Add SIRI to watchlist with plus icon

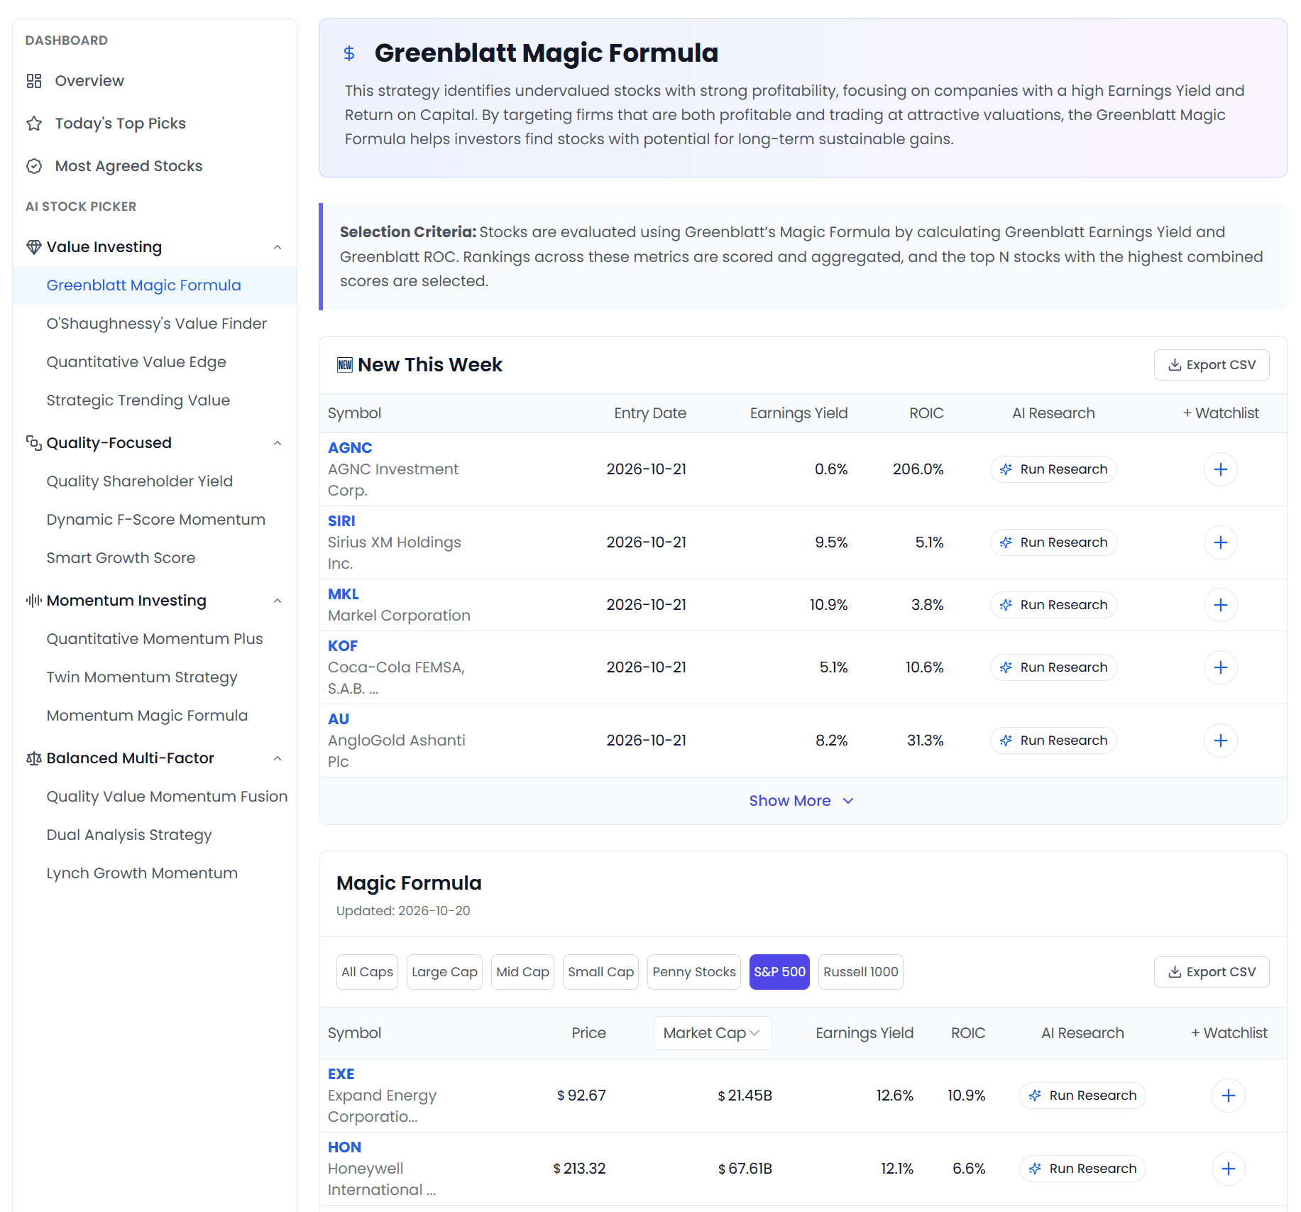coord(1221,542)
